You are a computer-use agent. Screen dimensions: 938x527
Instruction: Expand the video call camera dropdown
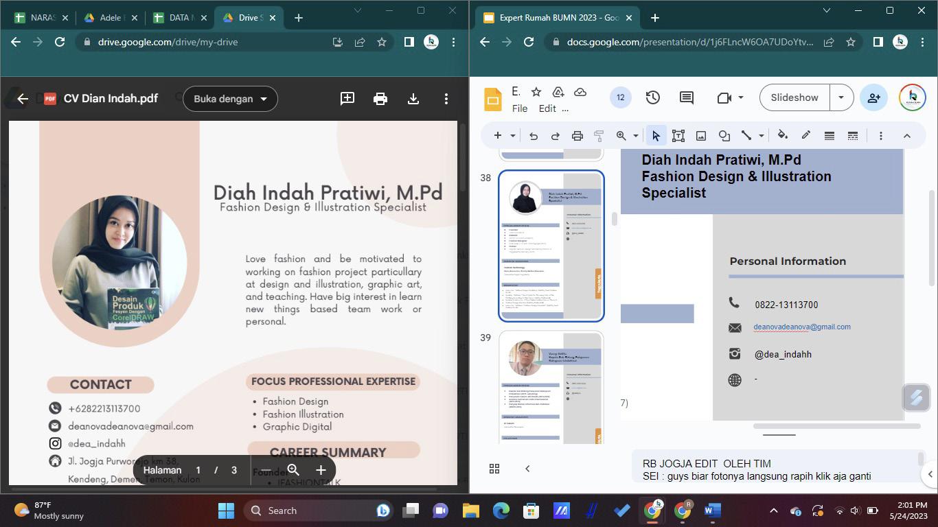point(741,97)
